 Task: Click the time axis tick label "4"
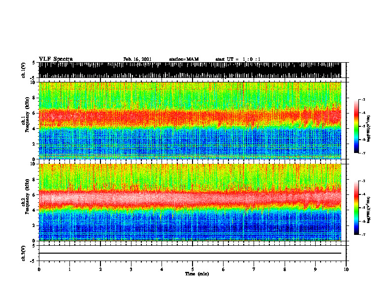[162, 269]
